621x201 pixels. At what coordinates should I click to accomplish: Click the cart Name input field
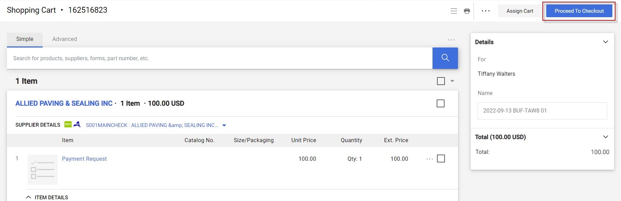pyautogui.click(x=542, y=111)
